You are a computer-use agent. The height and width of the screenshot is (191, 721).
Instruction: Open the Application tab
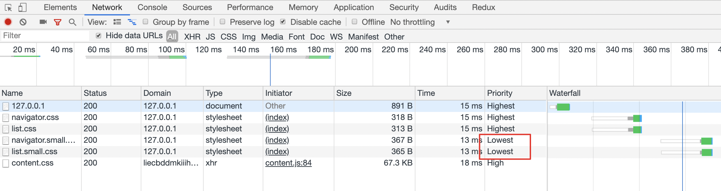(354, 7)
